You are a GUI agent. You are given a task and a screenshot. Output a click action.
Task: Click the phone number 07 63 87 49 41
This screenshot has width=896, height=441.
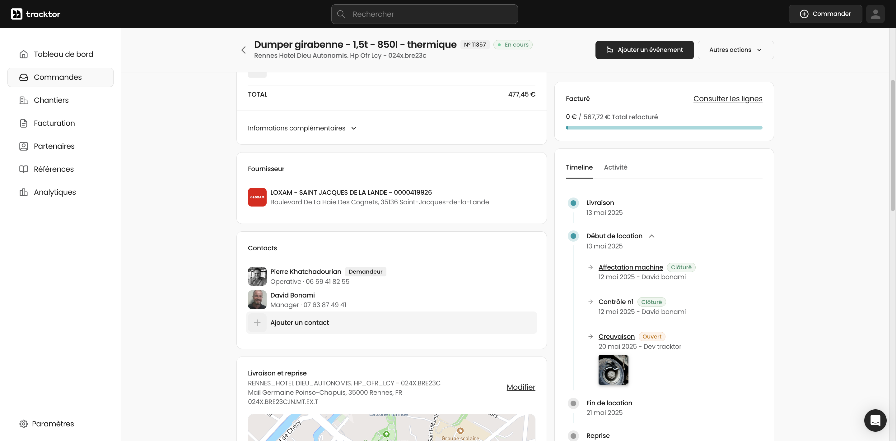(324, 305)
